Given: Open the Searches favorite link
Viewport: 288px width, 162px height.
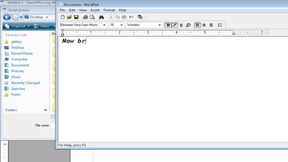Looking at the screenshot, I should point(18,89).
